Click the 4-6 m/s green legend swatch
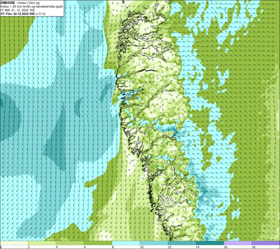The image size is (280, 249). (70, 243)
